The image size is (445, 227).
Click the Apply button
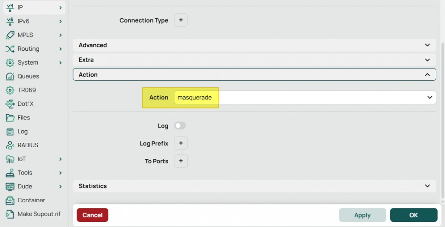coord(362,215)
